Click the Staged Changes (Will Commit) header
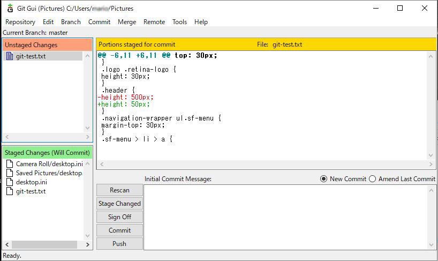This screenshot has width=438, height=261. [x=48, y=153]
